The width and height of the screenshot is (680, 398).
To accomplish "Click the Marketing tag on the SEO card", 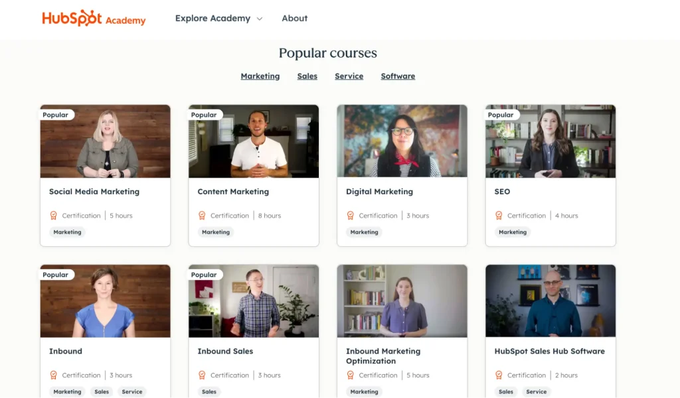I will click(512, 232).
